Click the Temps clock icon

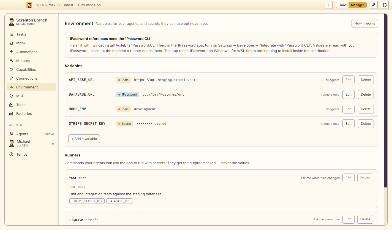[x=11, y=155]
